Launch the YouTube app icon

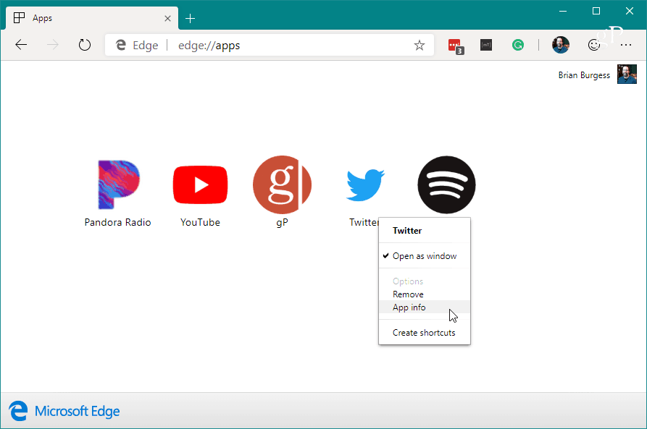pyautogui.click(x=200, y=184)
